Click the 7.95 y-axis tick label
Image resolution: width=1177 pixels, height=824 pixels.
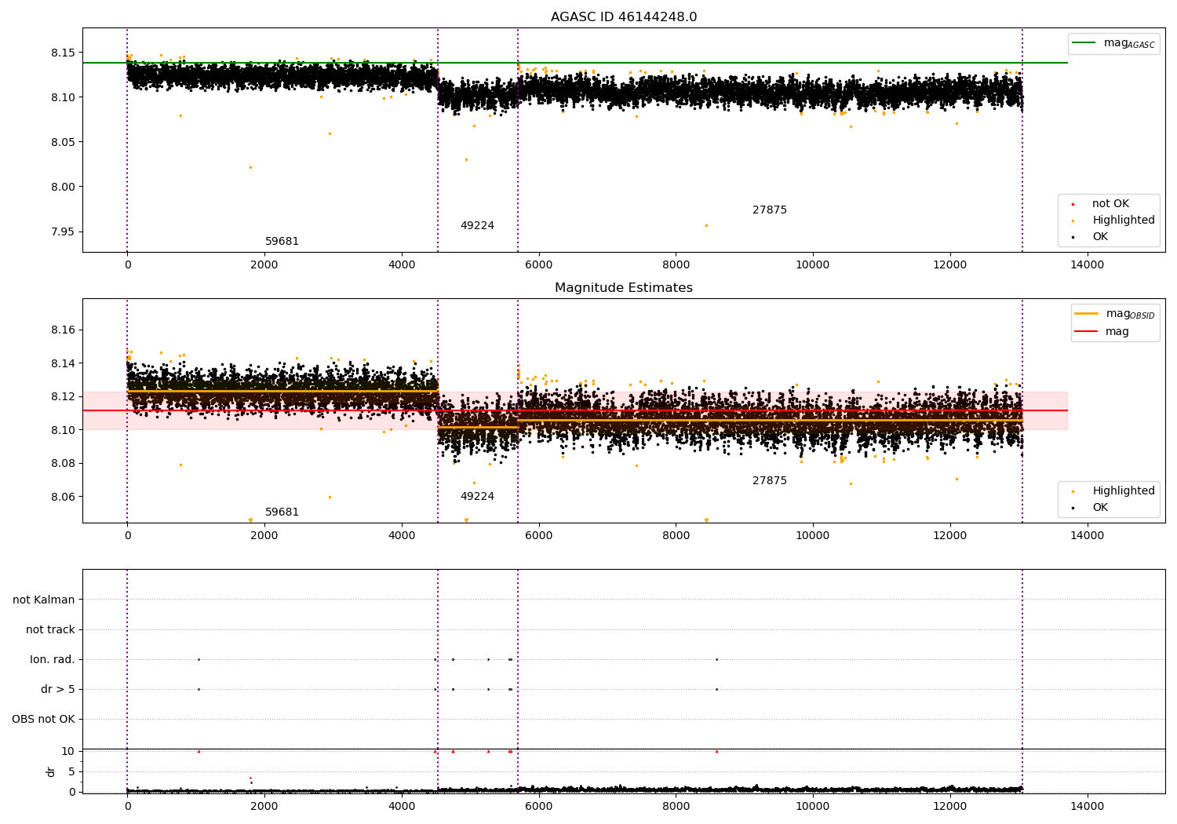click(63, 232)
